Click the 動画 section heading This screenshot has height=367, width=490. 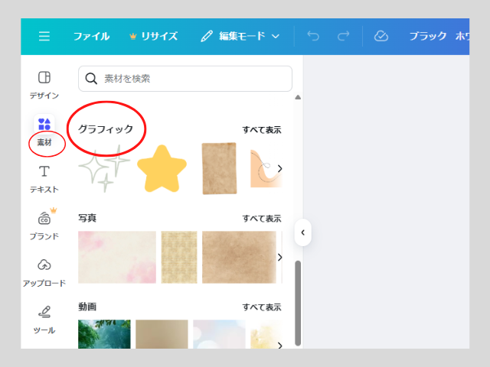(87, 307)
